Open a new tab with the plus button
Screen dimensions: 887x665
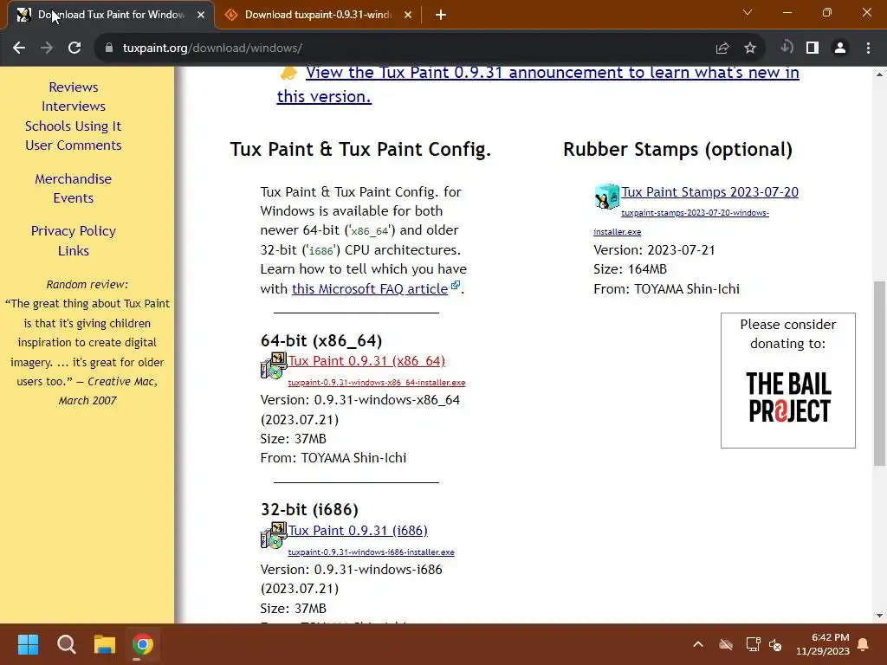tap(441, 16)
